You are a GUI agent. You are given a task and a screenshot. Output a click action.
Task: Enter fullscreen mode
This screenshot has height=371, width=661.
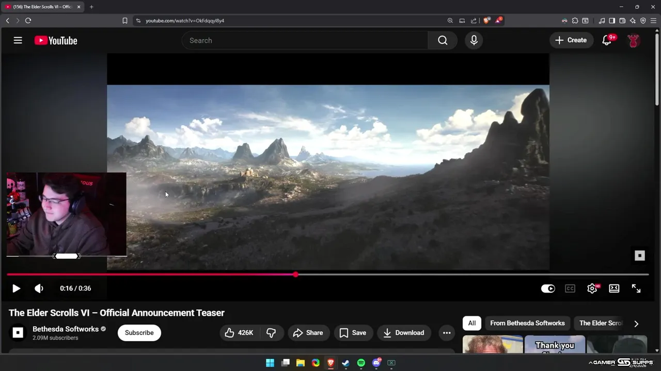click(x=636, y=289)
